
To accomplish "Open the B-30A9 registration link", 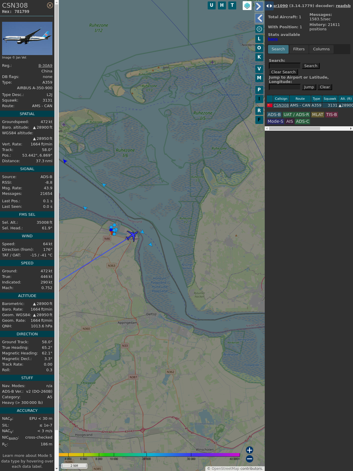I will (x=45, y=66).
